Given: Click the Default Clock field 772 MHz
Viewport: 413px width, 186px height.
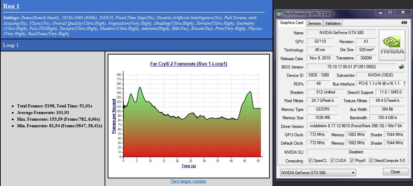Looking at the screenshot, I should pos(318,143).
